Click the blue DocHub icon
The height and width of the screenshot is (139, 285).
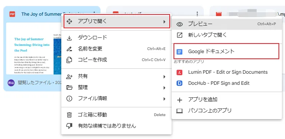[x=179, y=83]
